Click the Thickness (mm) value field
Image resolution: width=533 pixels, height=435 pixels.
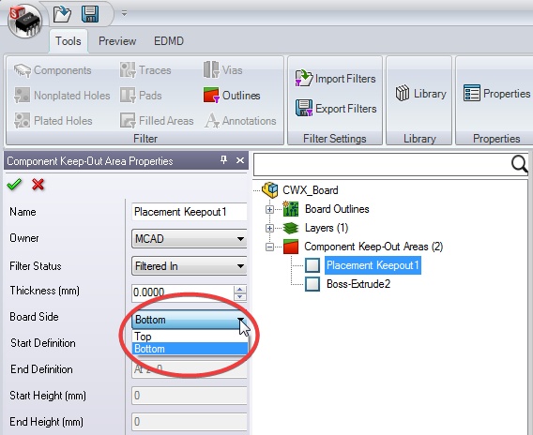(183, 292)
